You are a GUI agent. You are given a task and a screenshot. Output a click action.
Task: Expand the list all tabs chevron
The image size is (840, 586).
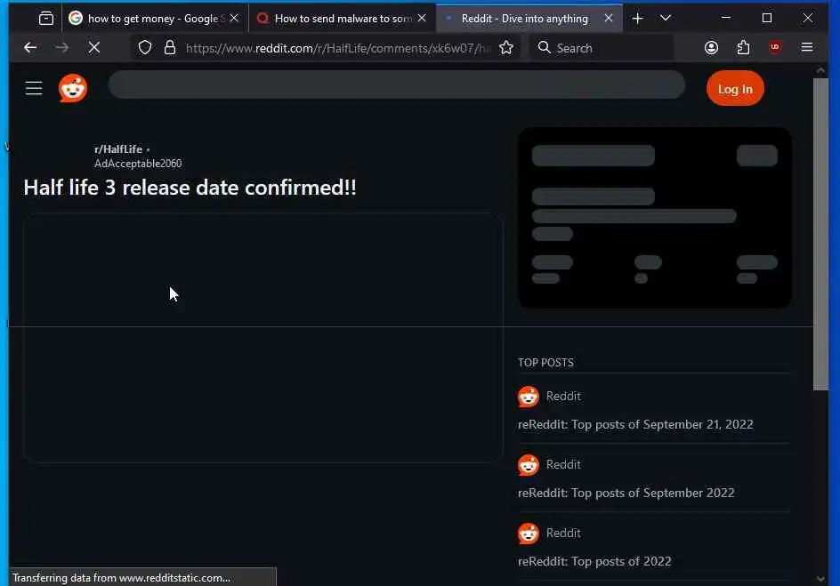tap(666, 19)
